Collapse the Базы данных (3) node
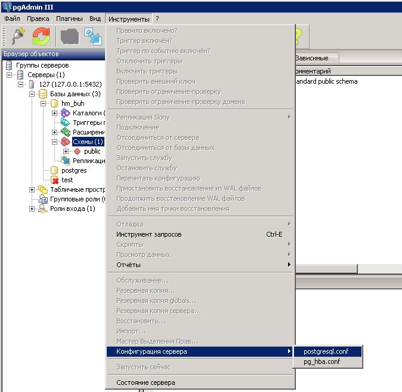 point(32,94)
